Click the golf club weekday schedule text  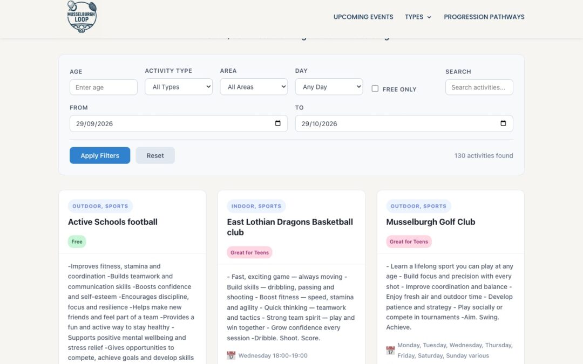pyautogui.click(x=455, y=351)
